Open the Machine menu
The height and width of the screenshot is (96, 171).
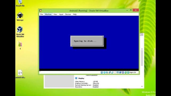coord(48,14)
